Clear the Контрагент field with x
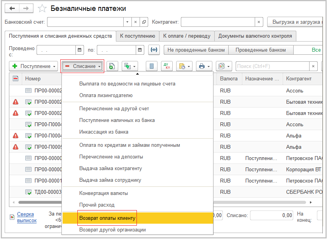The width and height of the screenshot is (329, 240). click(259, 22)
